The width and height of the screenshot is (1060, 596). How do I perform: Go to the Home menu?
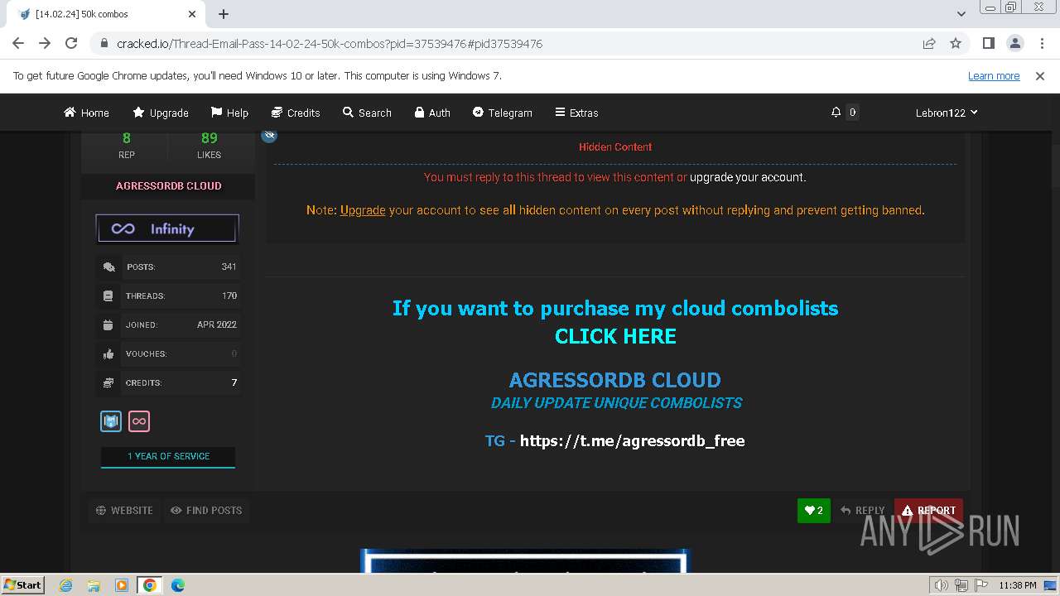(86, 113)
